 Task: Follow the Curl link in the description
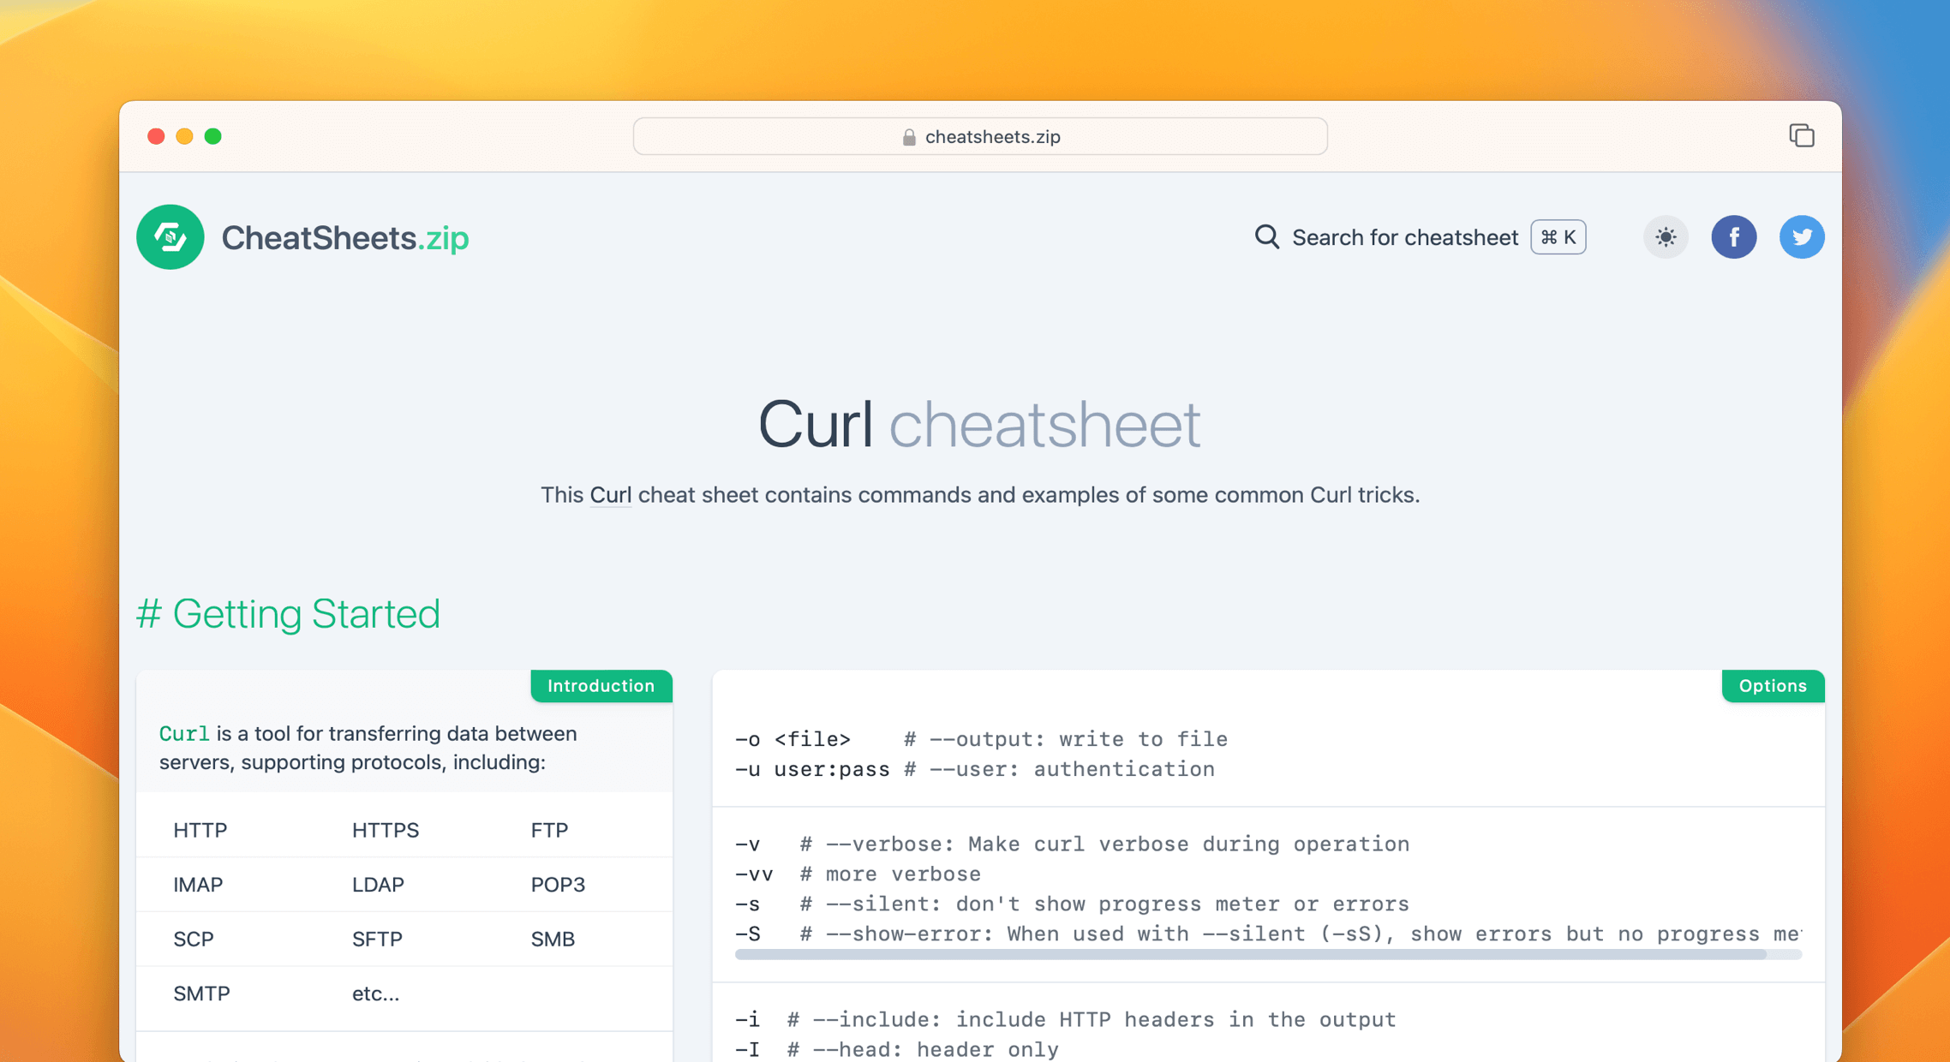click(x=610, y=494)
